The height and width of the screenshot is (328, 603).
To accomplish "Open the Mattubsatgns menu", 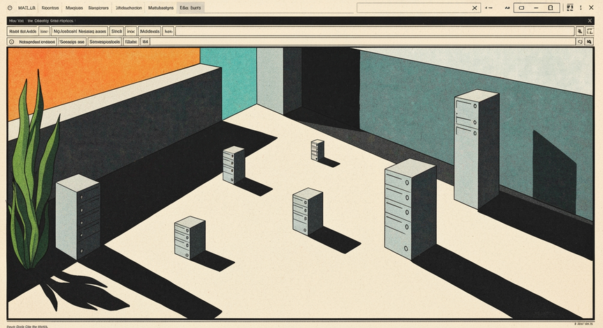I will click(x=161, y=8).
